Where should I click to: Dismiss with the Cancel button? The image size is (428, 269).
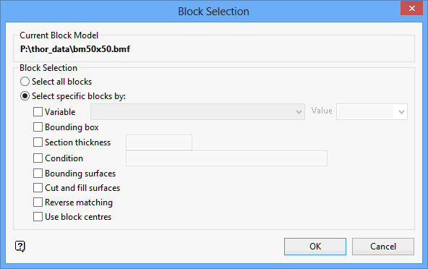(383, 247)
